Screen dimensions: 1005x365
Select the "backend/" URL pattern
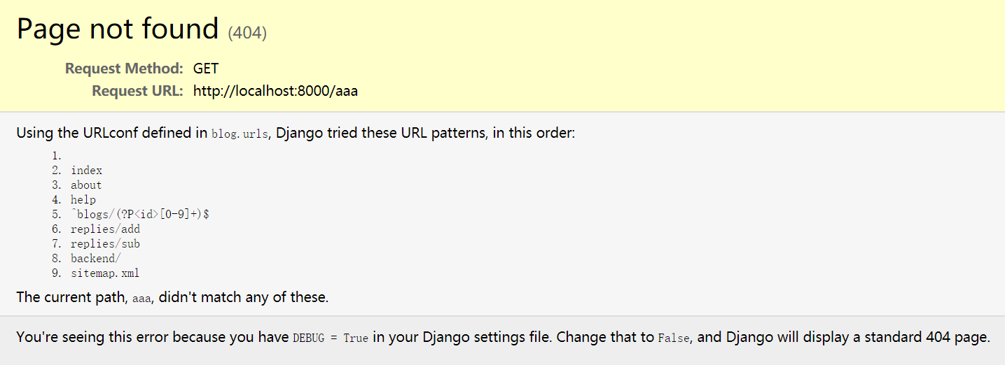(96, 259)
